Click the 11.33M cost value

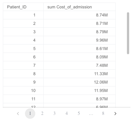click(x=101, y=74)
